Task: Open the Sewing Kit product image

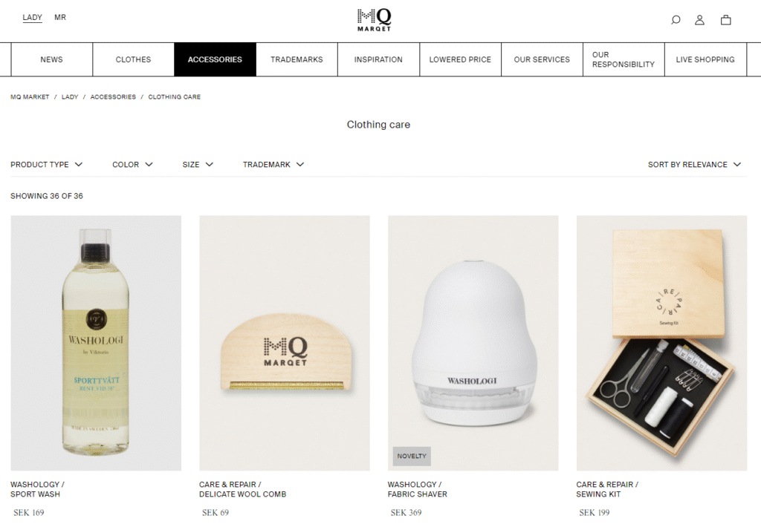Action: coord(661,343)
